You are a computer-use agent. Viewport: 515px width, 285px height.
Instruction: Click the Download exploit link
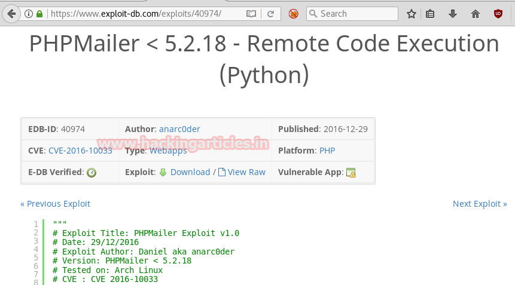click(x=190, y=172)
